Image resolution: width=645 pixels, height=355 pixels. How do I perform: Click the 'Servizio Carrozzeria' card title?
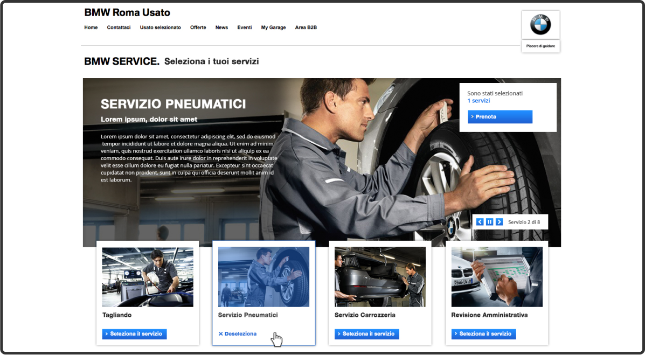tap(365, 315)
